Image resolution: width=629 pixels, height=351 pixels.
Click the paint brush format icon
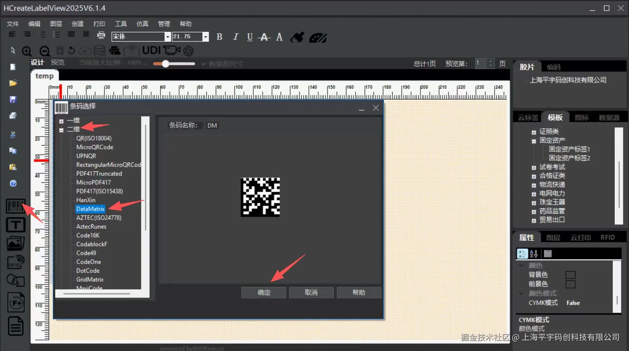pyautogui.click(x=297, y=37)
